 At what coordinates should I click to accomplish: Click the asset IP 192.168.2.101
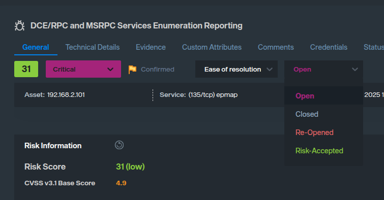click(66, 95)
